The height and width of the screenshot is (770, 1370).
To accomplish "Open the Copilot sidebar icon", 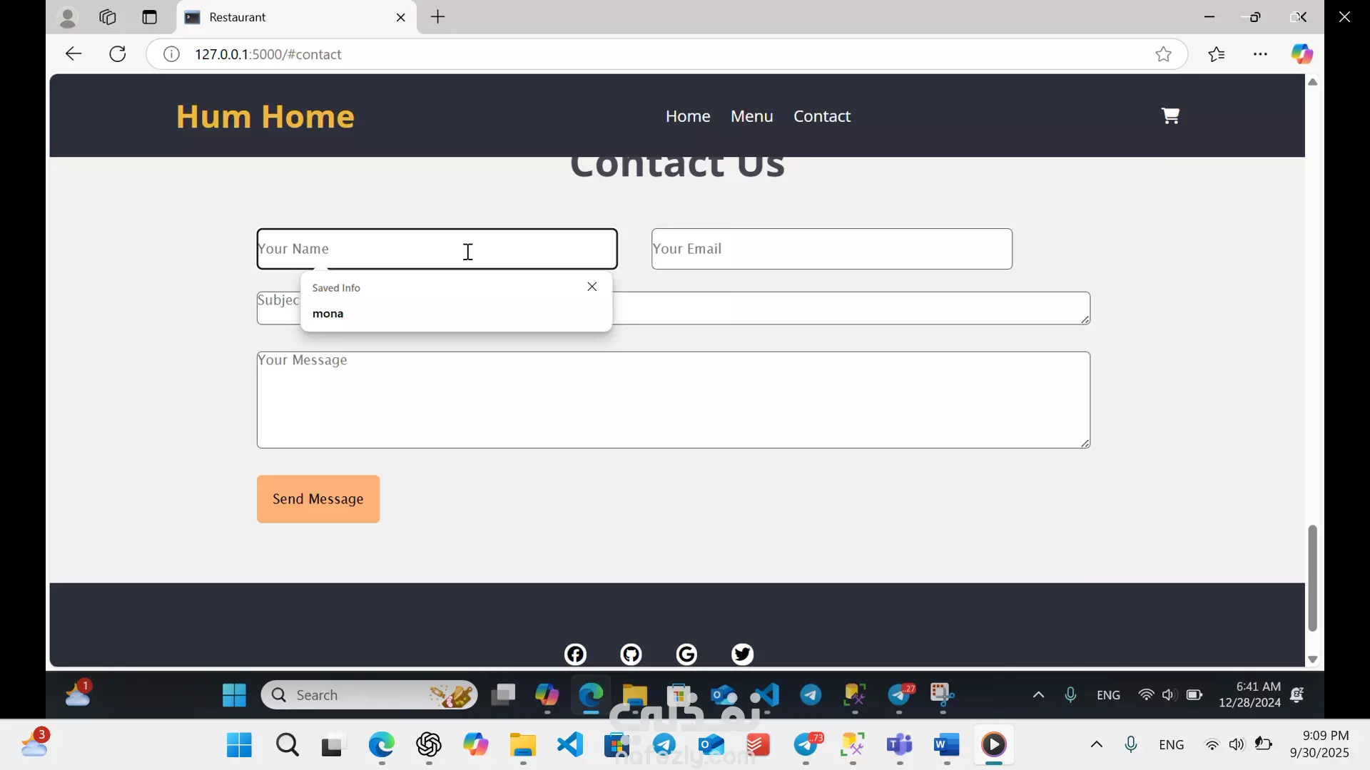I will (1301, 54).
